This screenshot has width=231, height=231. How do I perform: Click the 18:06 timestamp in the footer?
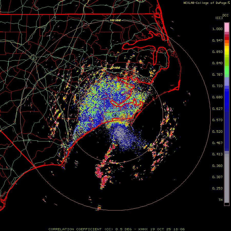click(179, 229)
